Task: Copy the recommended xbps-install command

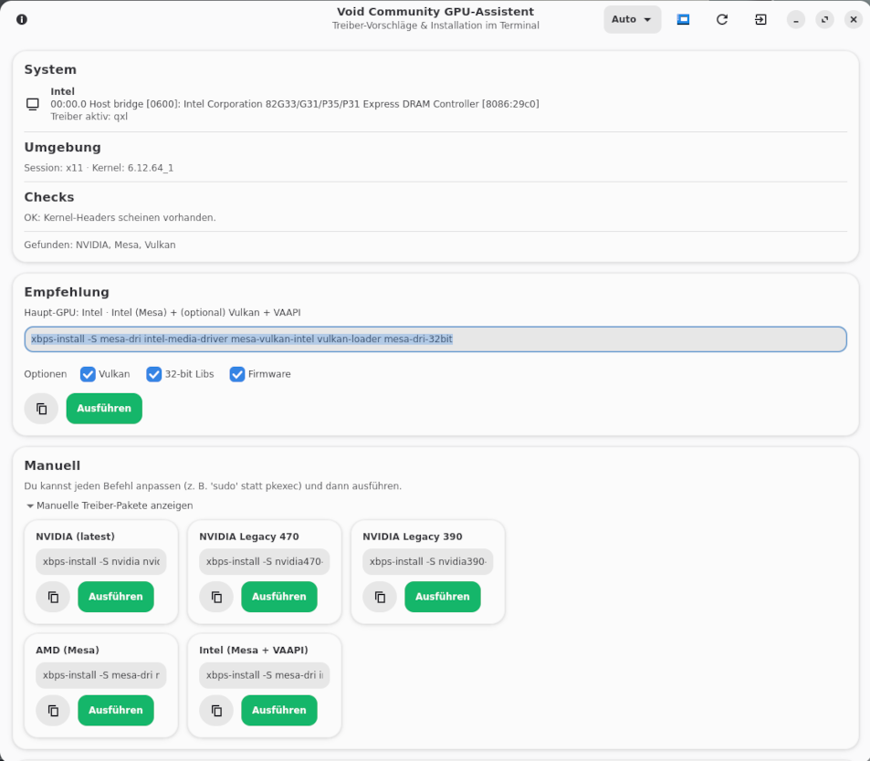Action: point(41,409)
